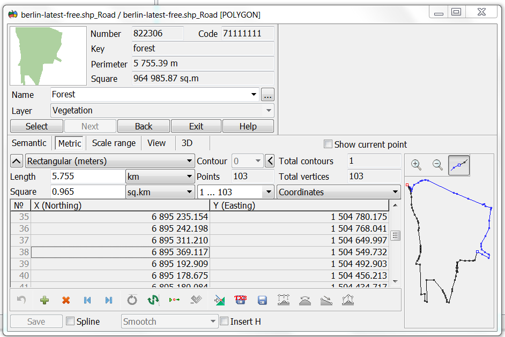Click the Next button

90,126
